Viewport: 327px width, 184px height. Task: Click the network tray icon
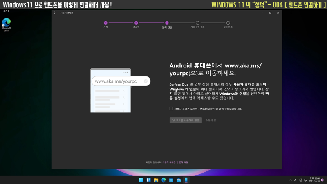tap(301, 180)
